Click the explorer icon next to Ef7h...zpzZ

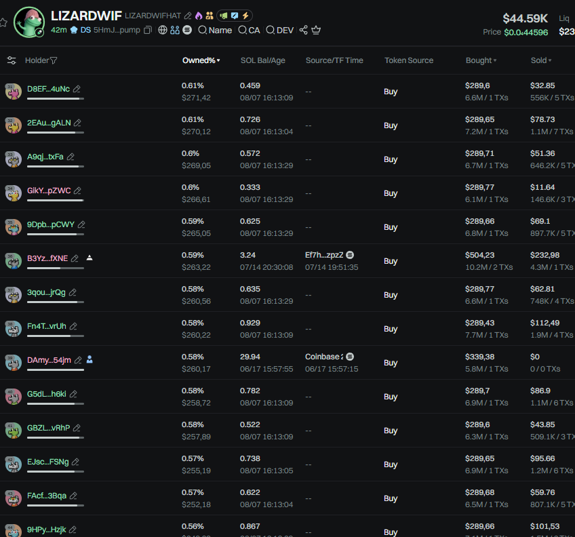pyautogui.click(x=350, y=254)
